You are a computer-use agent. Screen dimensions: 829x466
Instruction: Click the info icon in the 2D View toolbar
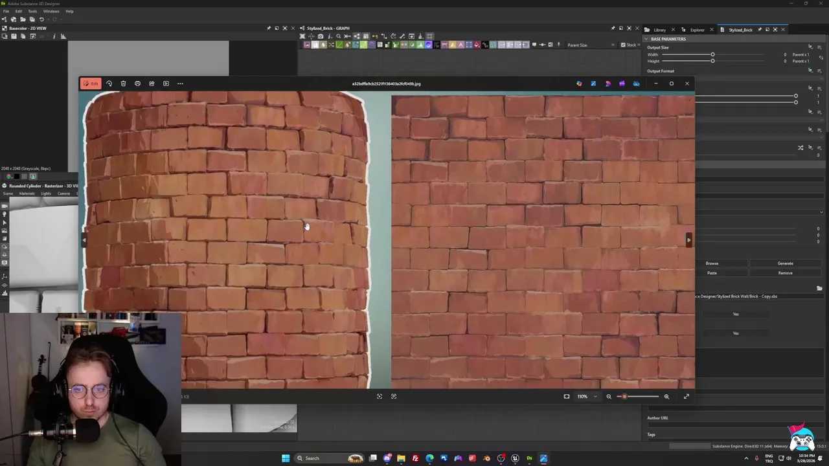tap(54, 36)
